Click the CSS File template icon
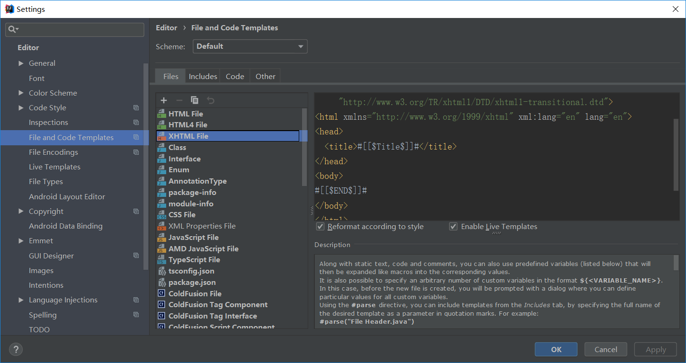This screenshot has height=363, width=686. pos(161,215)
